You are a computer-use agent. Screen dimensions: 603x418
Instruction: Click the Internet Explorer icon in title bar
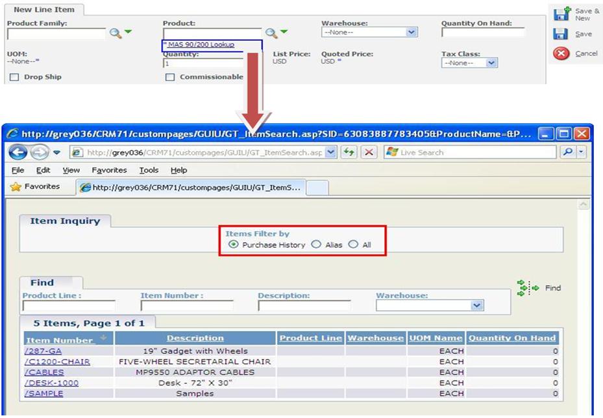(x=12, y=134)
